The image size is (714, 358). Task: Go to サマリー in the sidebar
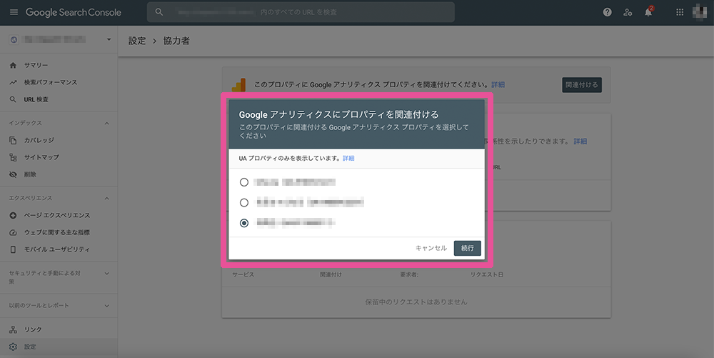[36, 65]
